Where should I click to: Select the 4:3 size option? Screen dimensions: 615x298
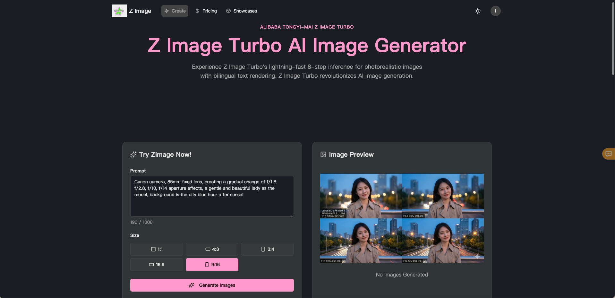212,249
